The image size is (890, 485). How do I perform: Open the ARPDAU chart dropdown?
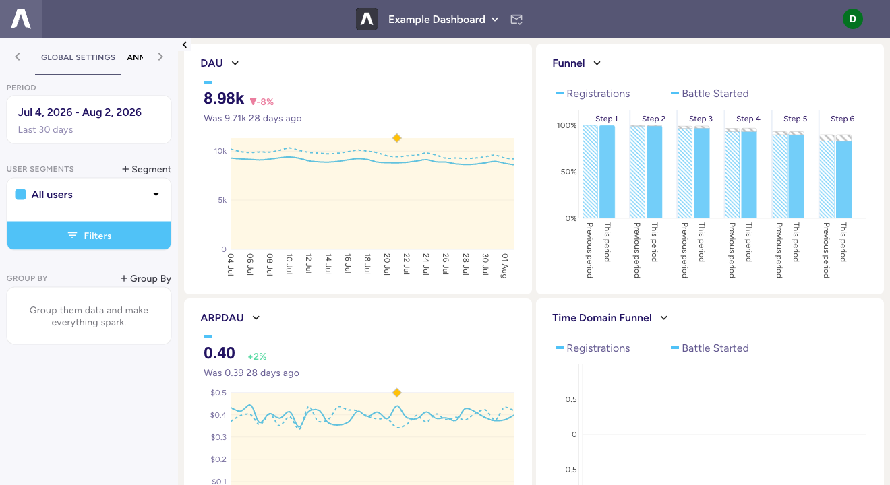coord(256,318)
